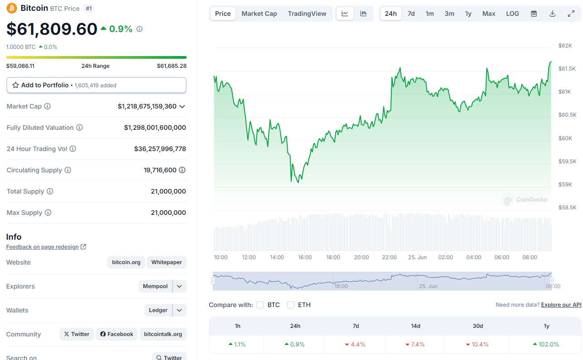Select the 1m time range

click(430, 14)
